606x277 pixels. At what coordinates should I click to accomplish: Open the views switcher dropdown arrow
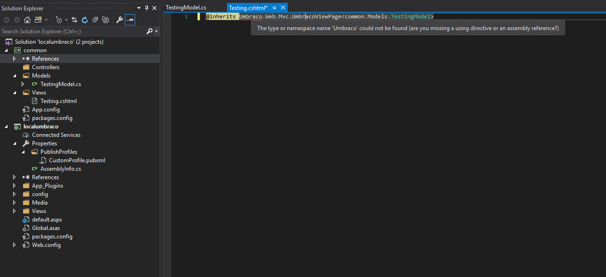click(x=46, y=20)
